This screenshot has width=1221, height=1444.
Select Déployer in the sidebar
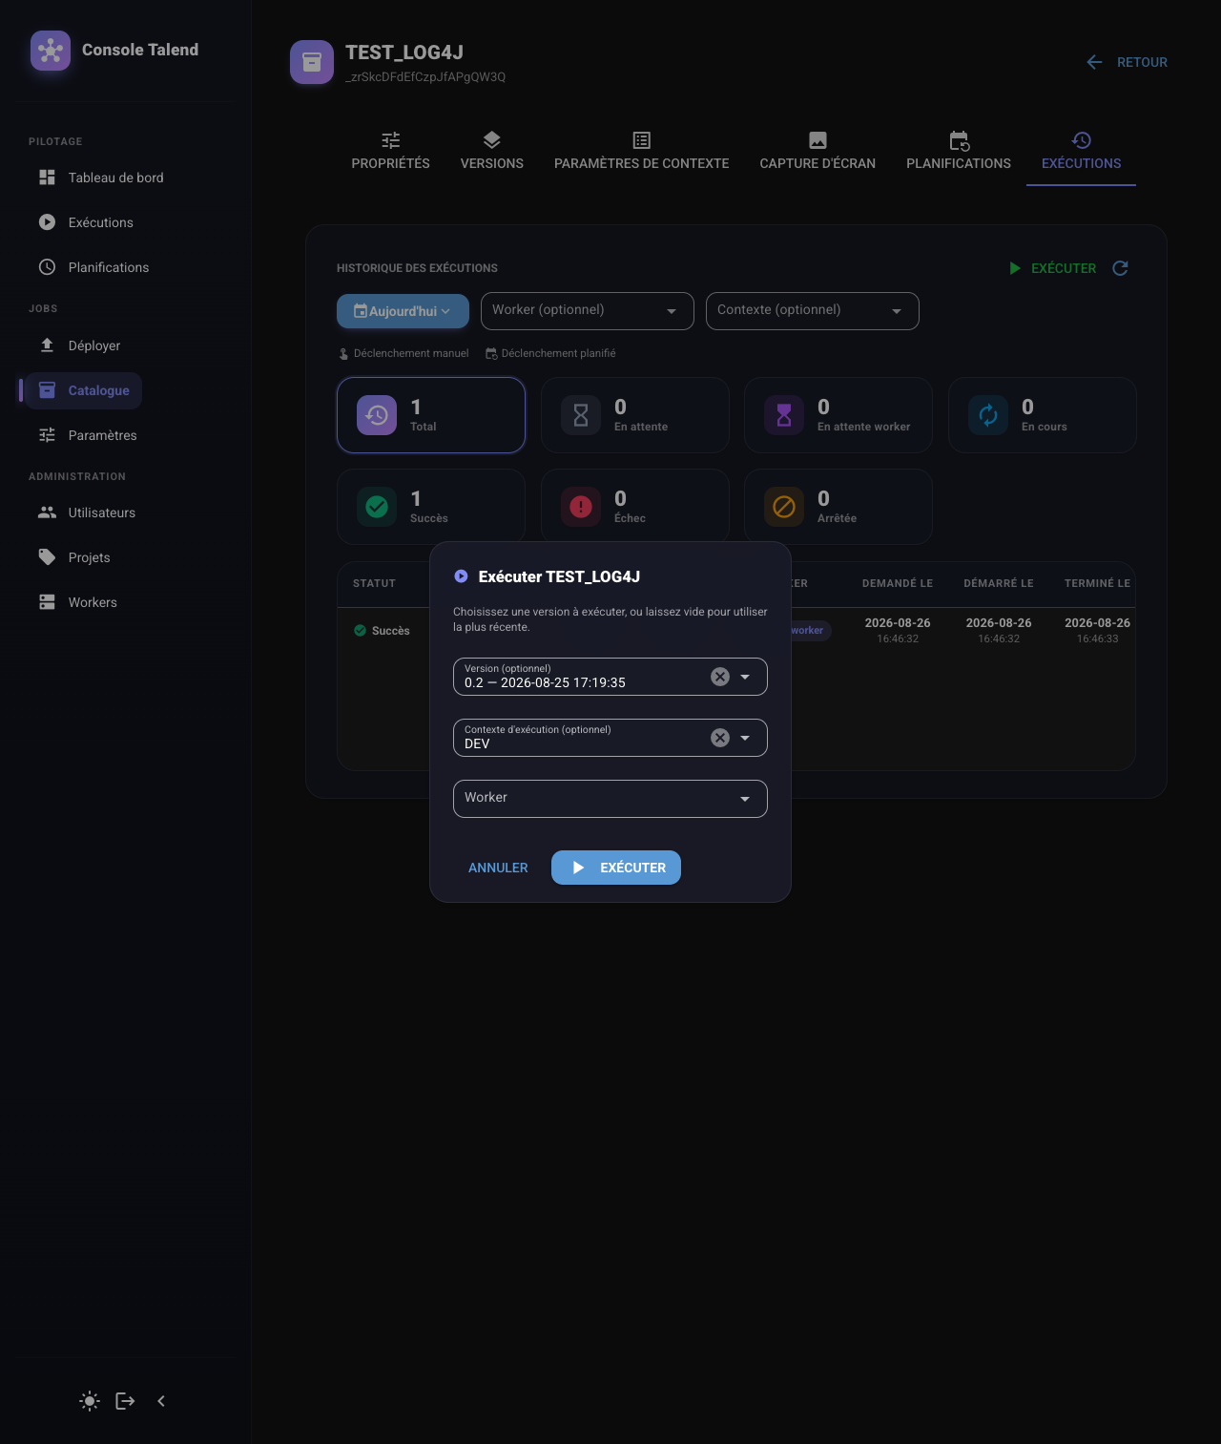pos(79,345)
